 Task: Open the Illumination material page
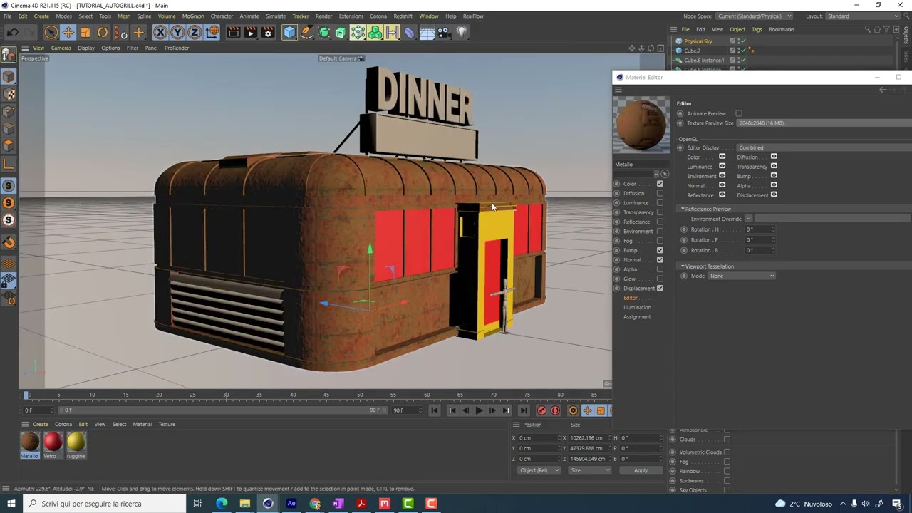637,307
